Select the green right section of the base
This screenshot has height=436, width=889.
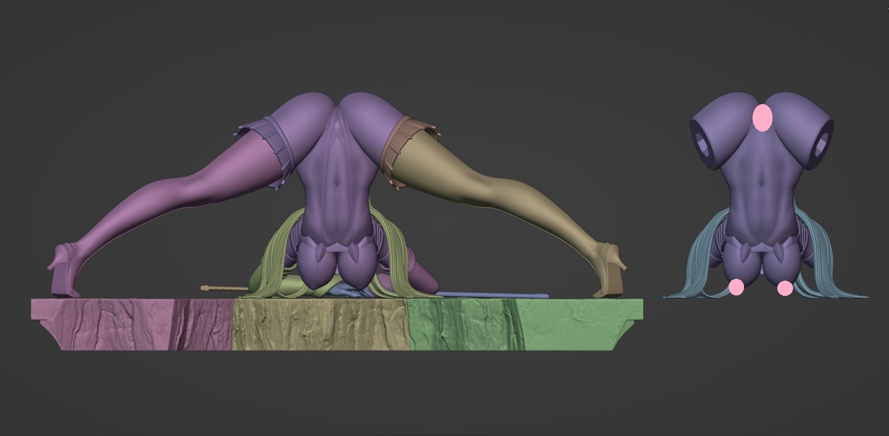(x=523, y=325)
